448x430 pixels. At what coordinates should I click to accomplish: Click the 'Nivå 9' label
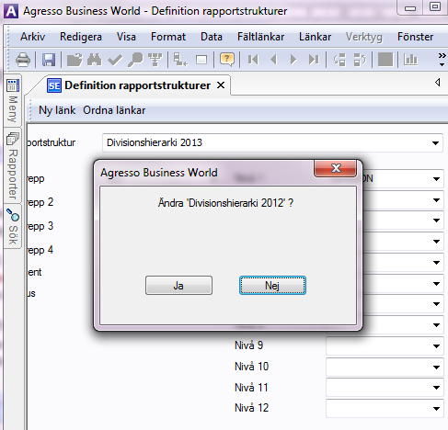pos(248,345)
